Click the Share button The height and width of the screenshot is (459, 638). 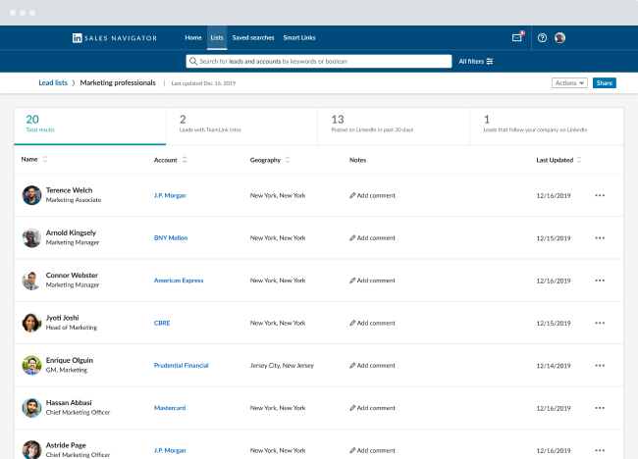coord(605,83)
